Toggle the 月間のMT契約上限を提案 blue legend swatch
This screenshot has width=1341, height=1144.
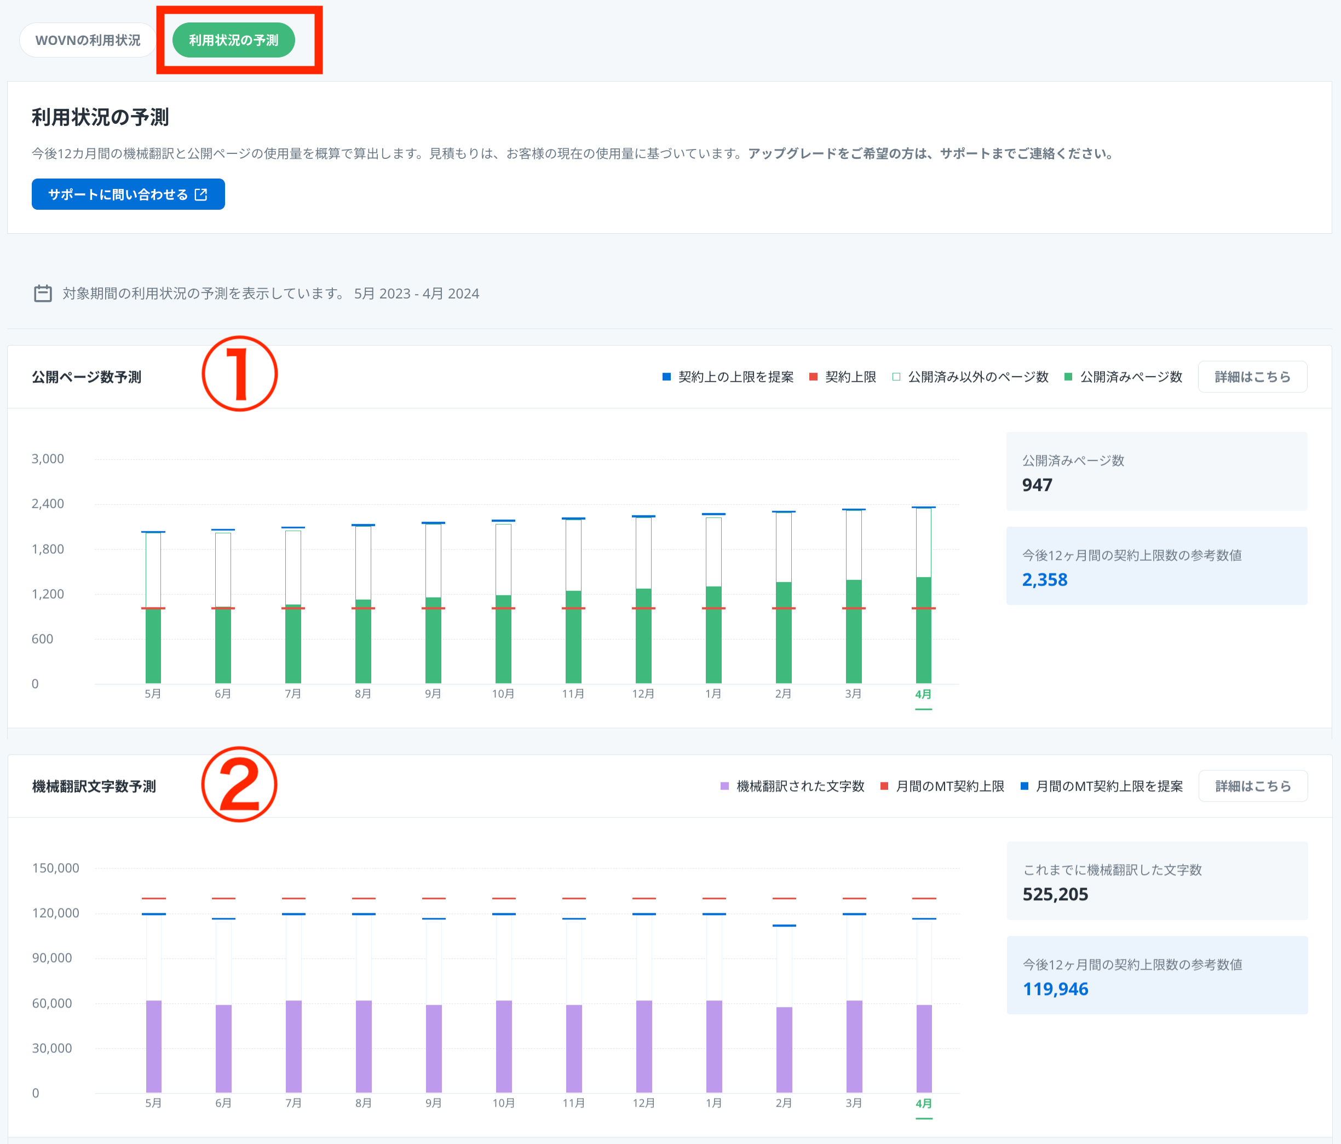click(x=1025, y=786)
